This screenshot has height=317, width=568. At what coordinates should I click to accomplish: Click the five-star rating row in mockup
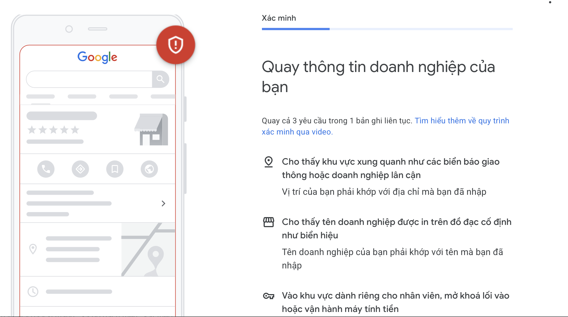(x=53, y=130)
